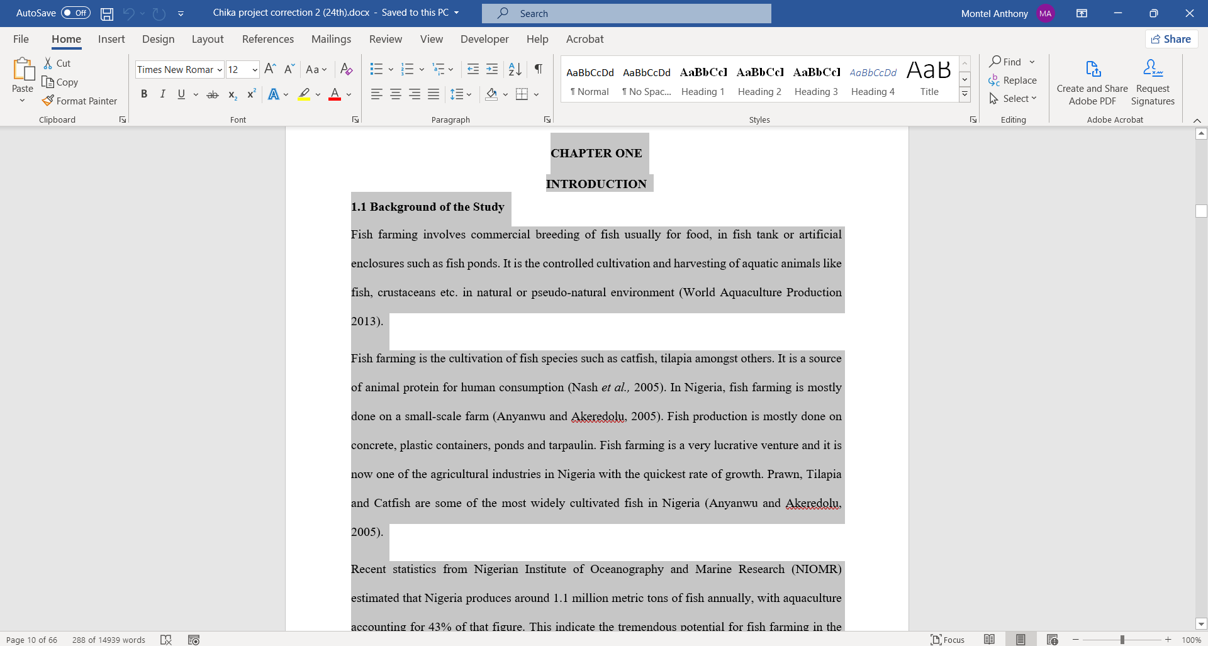Click Copy in the Clipboard group
This screenshot has height=646, width=1208.
click(60, 82)
